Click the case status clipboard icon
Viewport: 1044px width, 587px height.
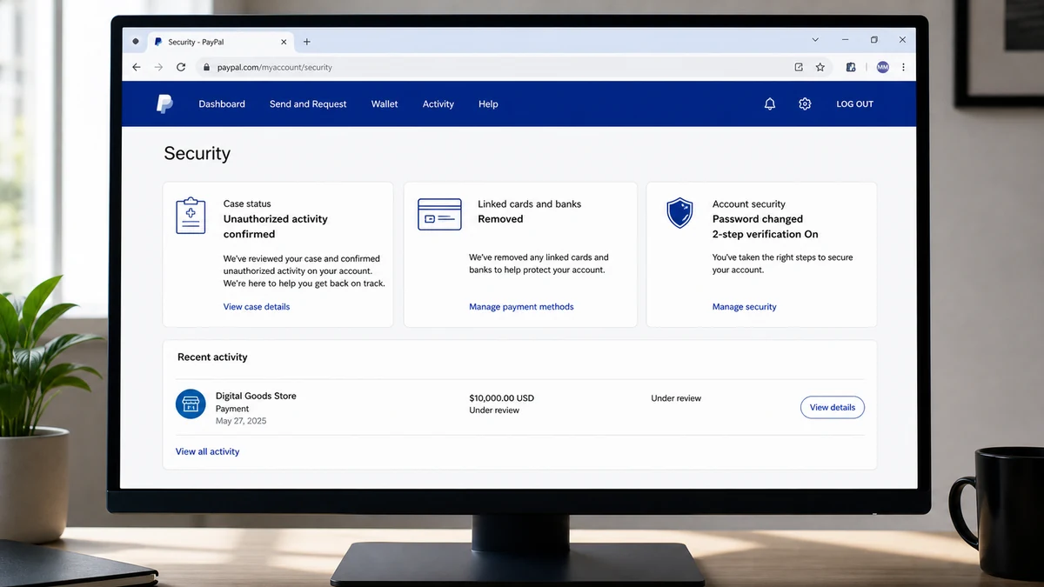click(x=191, y=215)
